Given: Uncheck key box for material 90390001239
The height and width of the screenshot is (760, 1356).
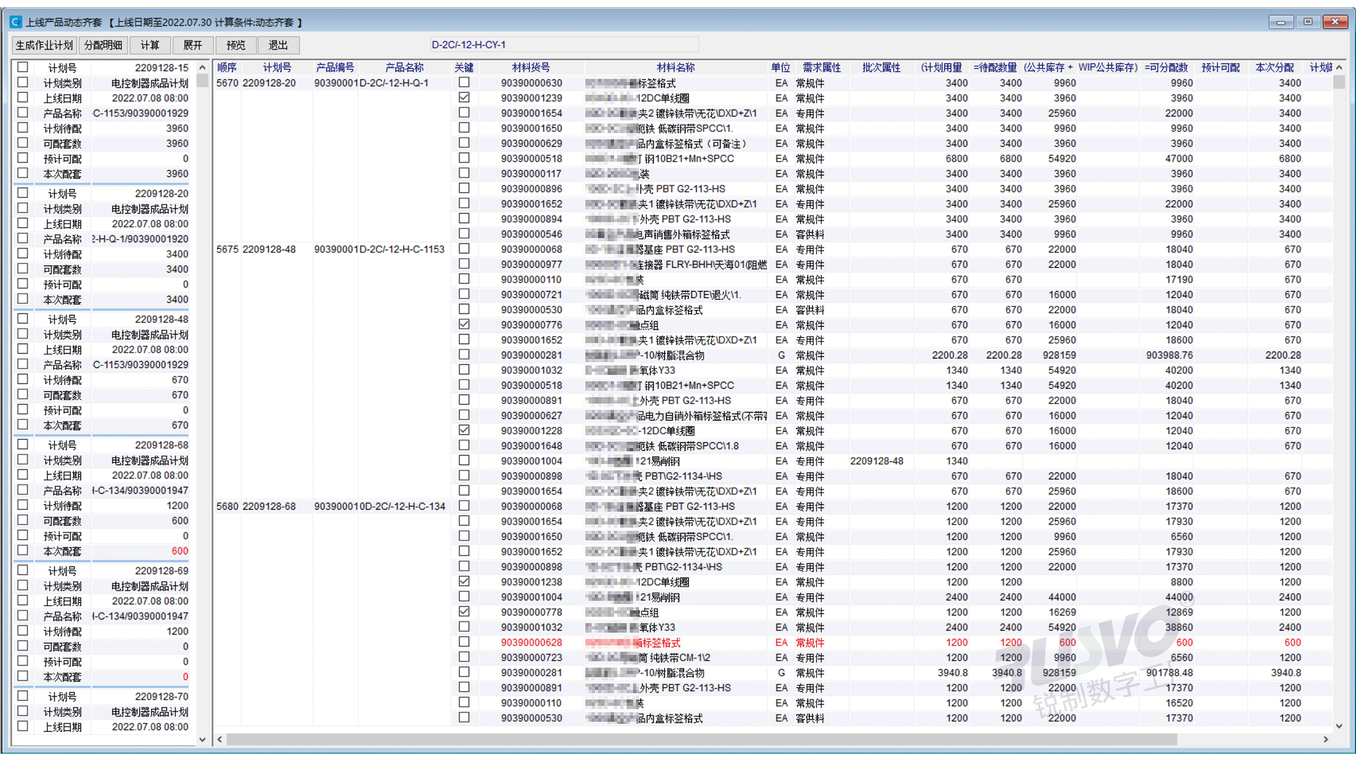Looking at the screenshot, I should point(464,98).
